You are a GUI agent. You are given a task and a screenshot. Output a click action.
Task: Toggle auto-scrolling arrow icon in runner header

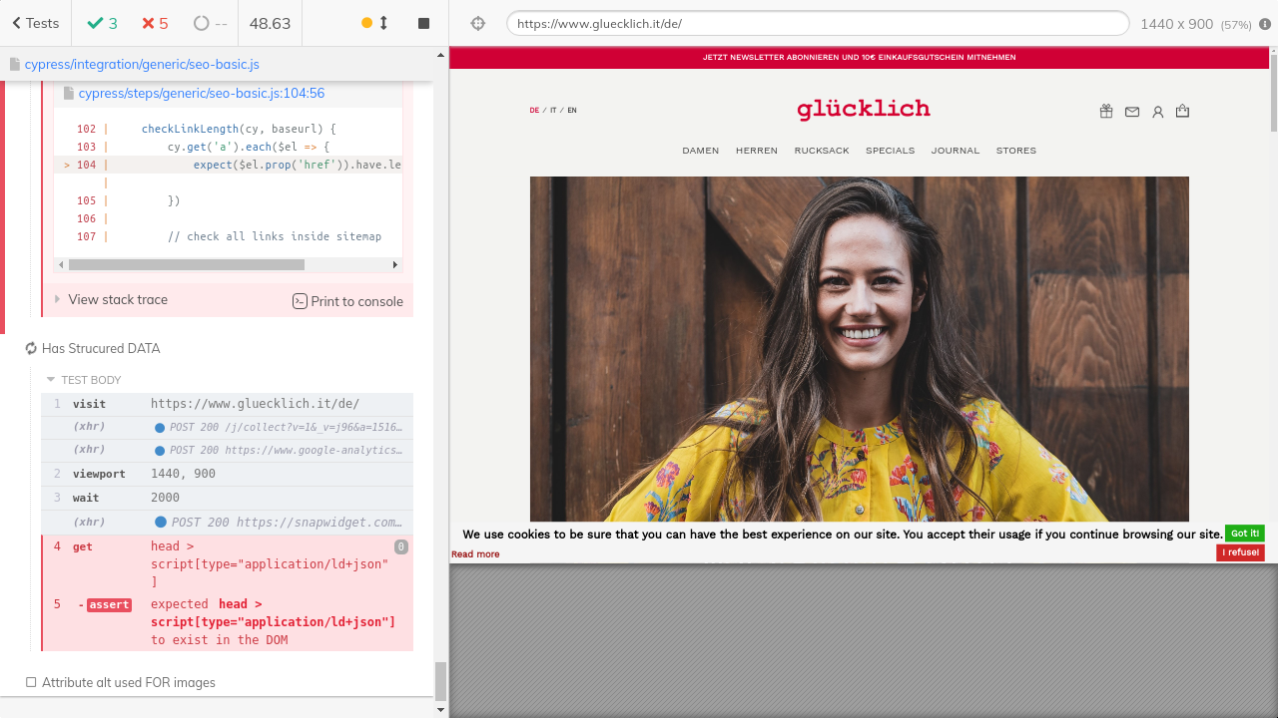[383, 23]
